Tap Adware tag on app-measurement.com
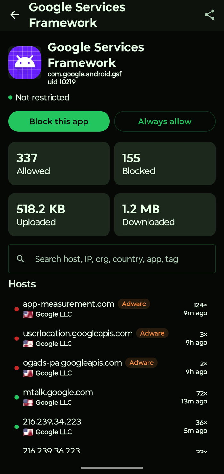Image resolution: width=224 pixels, height=474 pixels. 134,304
